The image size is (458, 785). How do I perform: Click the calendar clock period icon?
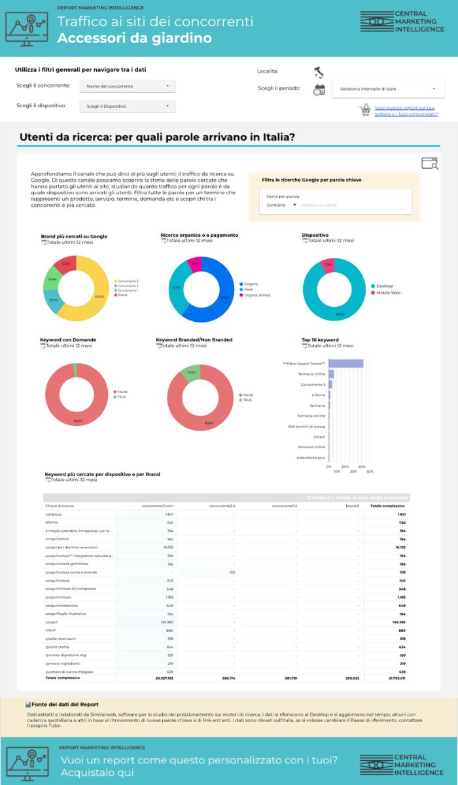coord(319,90)
